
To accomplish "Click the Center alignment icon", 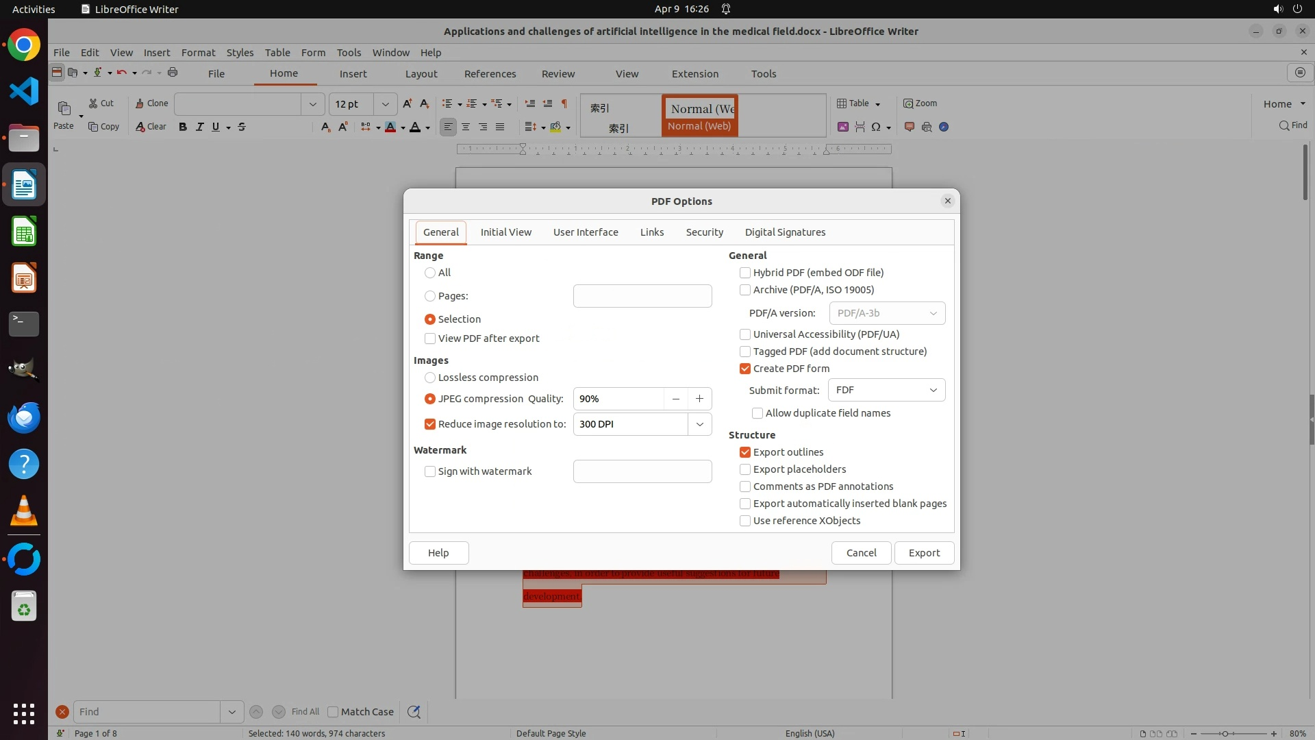I will 466,127.
